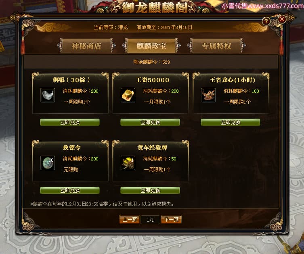Image resolution: width=304 pixels, height=254 pixels.
Task: Select the 麒麟珍宝 tab
Action: (151, 46)
